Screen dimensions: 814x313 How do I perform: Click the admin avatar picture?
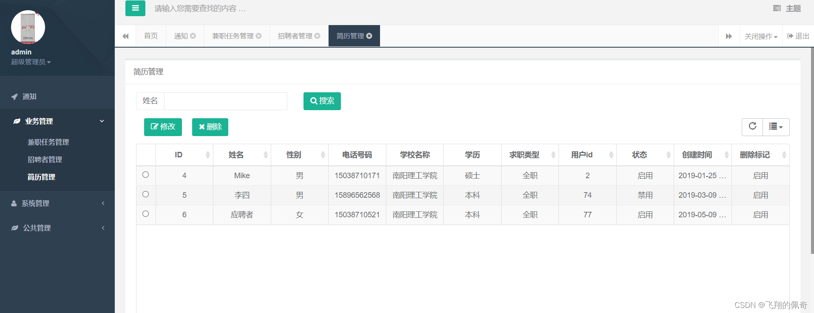click(28, 27)
